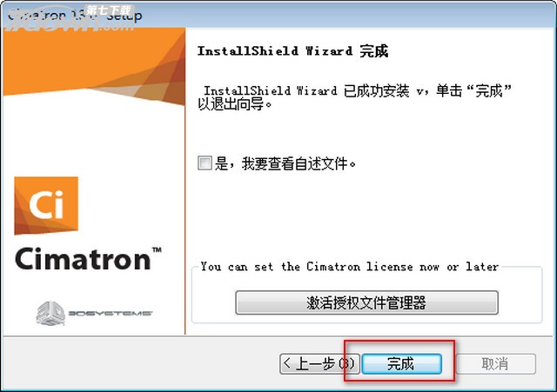Image resolution: width=557 pixels, height=392 pixels.
Task: Click the 取消 (Cancel) button
Action: pyautogui.click(x=495, y=363)
